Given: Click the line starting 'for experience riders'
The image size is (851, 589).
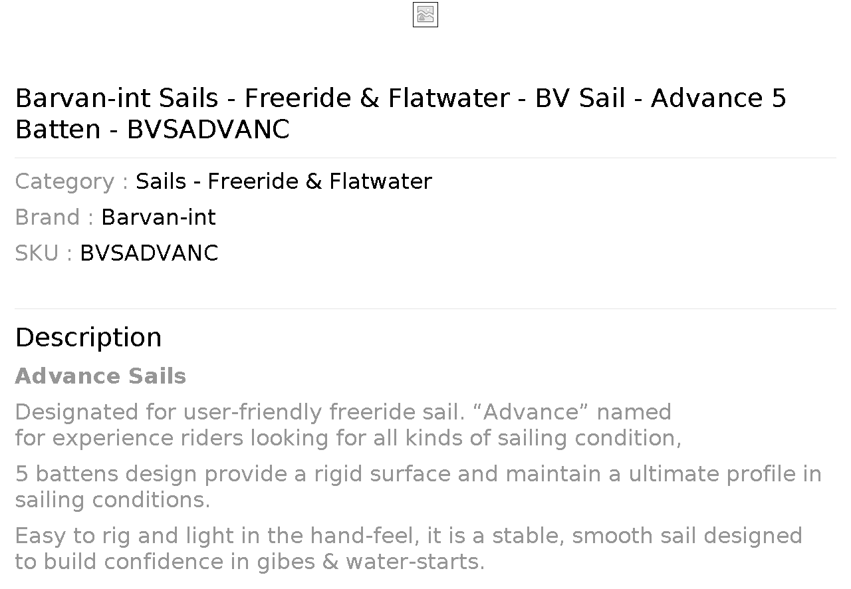Looking at the screenshot, I should pos(348,438).
